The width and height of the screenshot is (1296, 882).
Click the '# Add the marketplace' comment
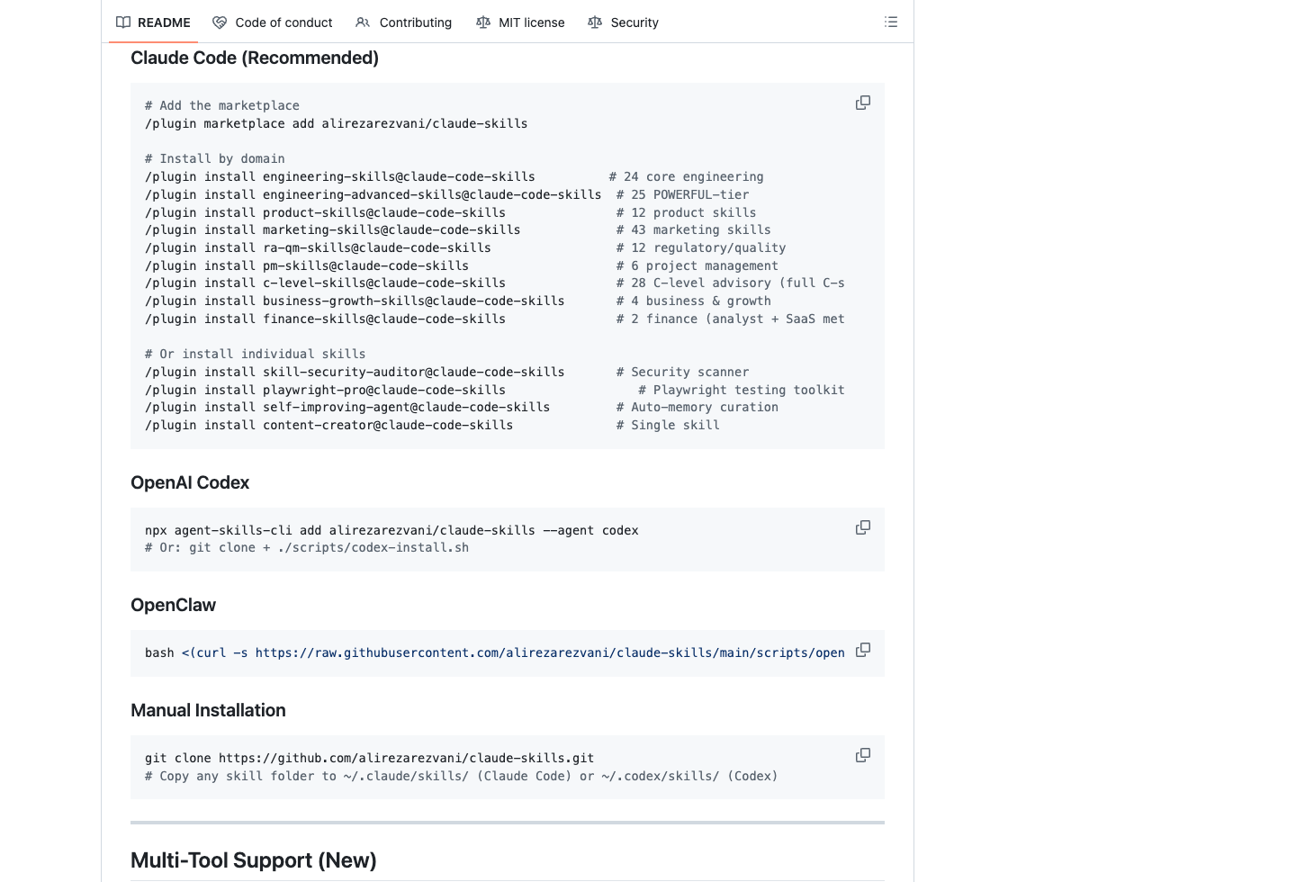pos(222,105)
